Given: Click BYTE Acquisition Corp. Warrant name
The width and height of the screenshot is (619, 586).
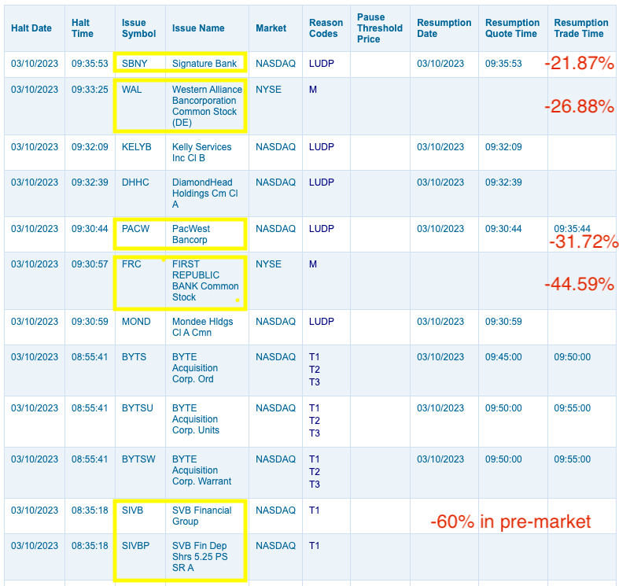Looking at the screenshot, I should coord(201,470).
